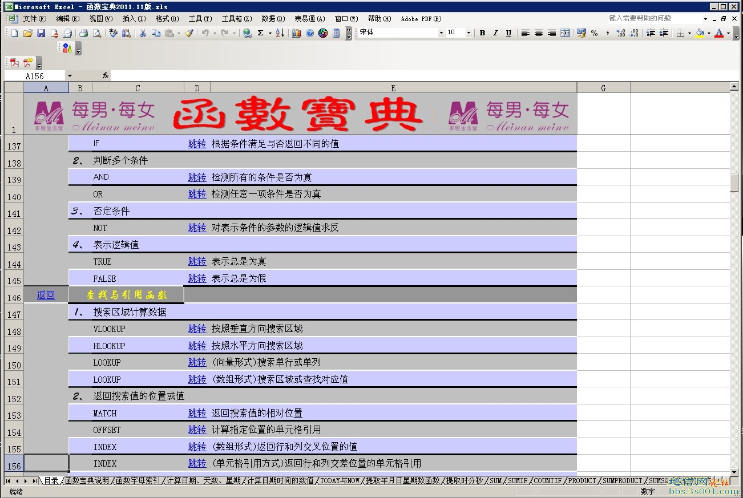Apply the comma style
Image resolution: width=743 pixels, height=498 pixels.
point(608,33)
